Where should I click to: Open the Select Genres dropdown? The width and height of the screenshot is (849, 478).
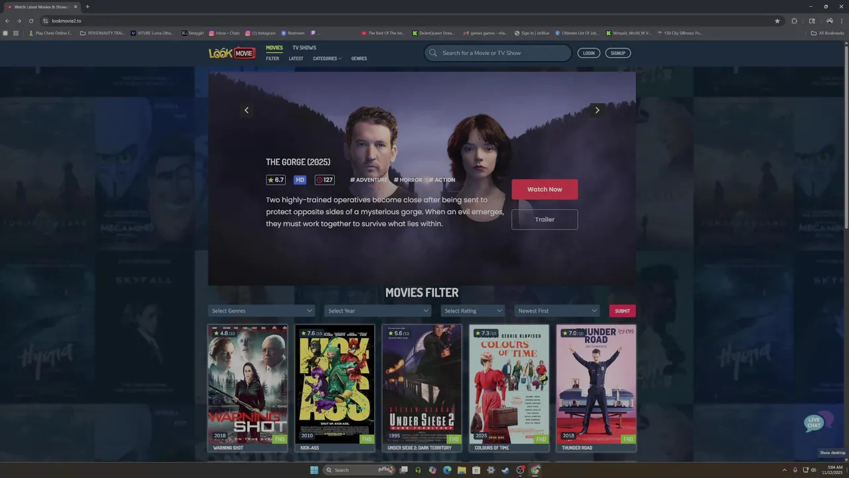pos(261,311)
